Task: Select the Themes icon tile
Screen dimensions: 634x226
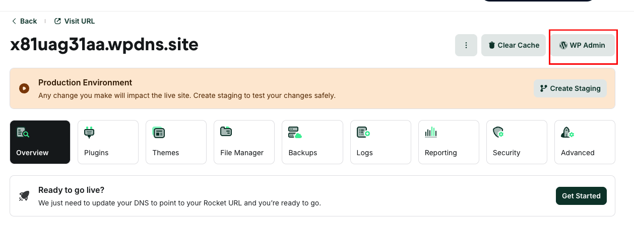Action: click(x=159, y=133)
